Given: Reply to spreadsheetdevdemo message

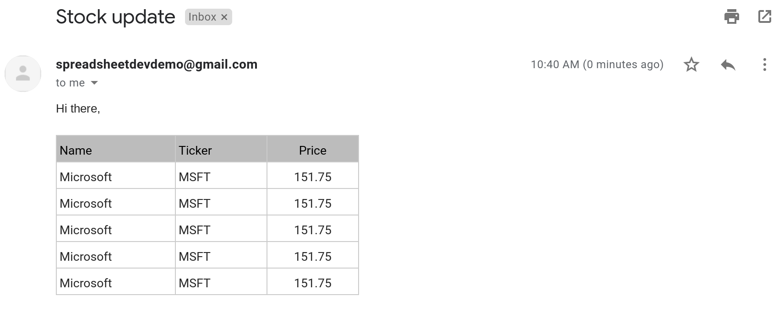Looking at the screenshot, I should (728, 65).
